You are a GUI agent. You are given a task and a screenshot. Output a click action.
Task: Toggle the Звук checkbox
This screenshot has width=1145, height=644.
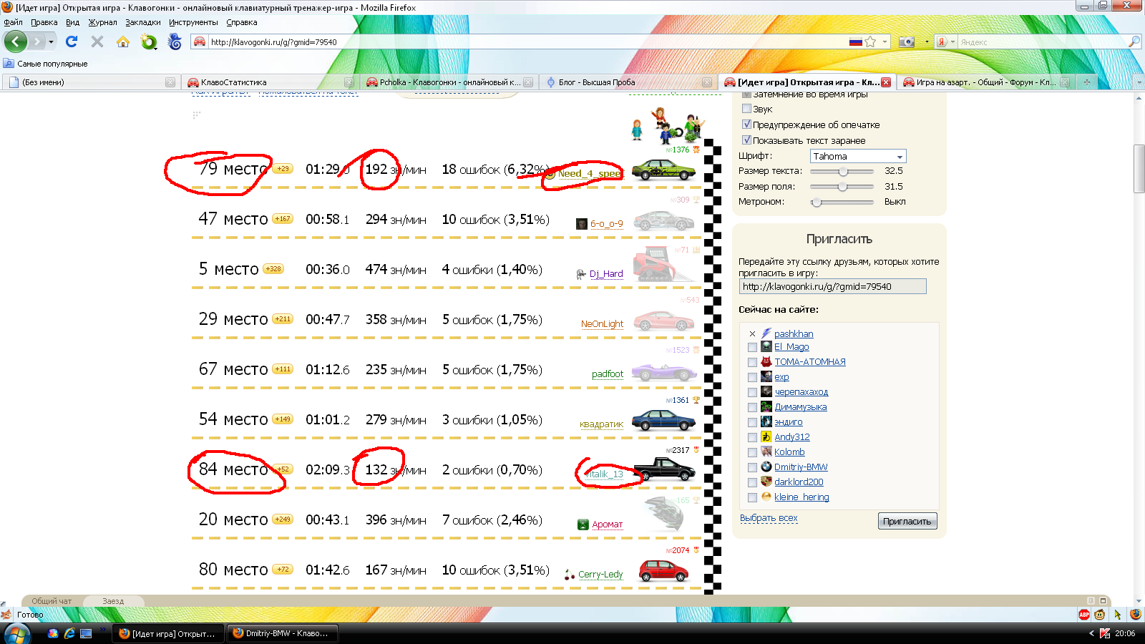[x=746, y=109]
